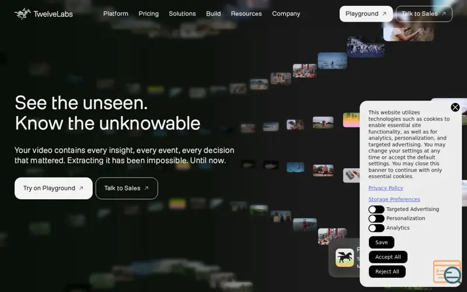Open the Privacy Policy link
The width and height of the screenshot is (467, 292).
386,188
